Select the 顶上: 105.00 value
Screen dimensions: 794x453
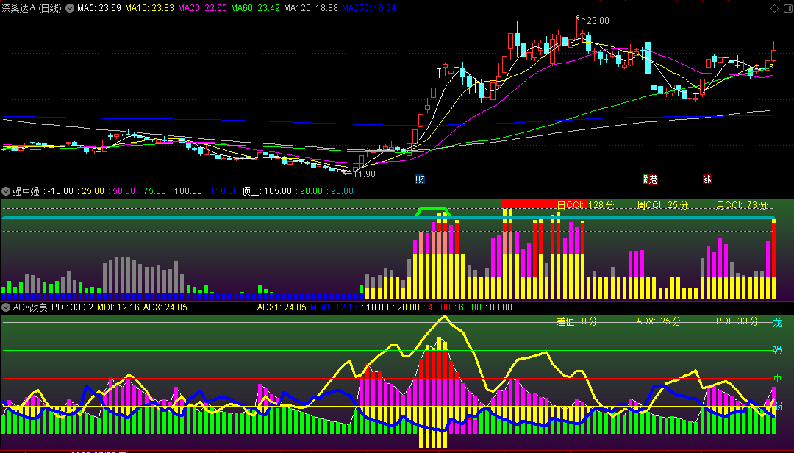click(266, 191)
